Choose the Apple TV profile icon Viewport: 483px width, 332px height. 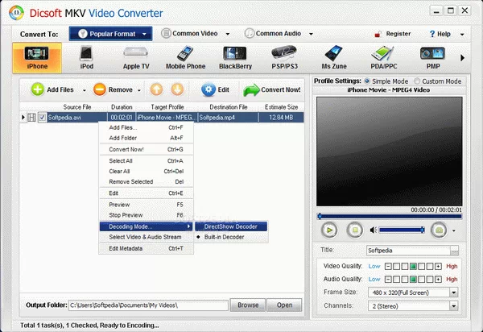[x=136, y=58]
